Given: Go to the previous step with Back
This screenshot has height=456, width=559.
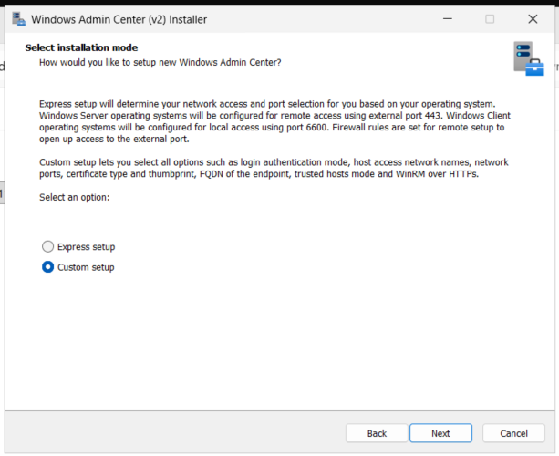Looking at the screenshot, I should [x=377, y=433].
